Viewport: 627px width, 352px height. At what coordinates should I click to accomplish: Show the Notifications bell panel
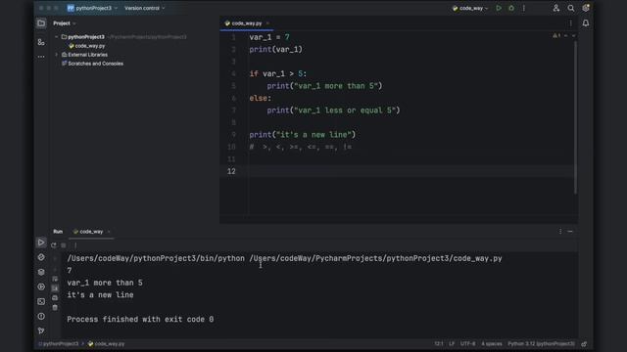click(586, 23)
